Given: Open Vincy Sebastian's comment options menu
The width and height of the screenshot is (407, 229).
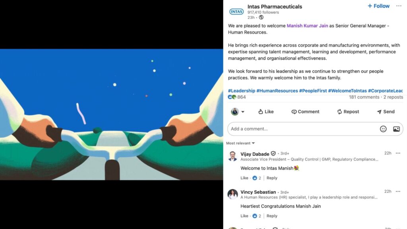Looking at the screenshot, I should pyautogui.click(x=398, y=191).
